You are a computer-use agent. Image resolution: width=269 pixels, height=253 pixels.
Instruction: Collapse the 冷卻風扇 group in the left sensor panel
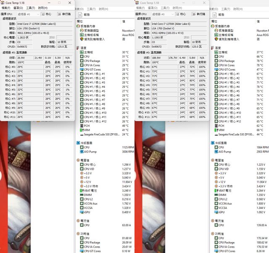tap(79, 143)
